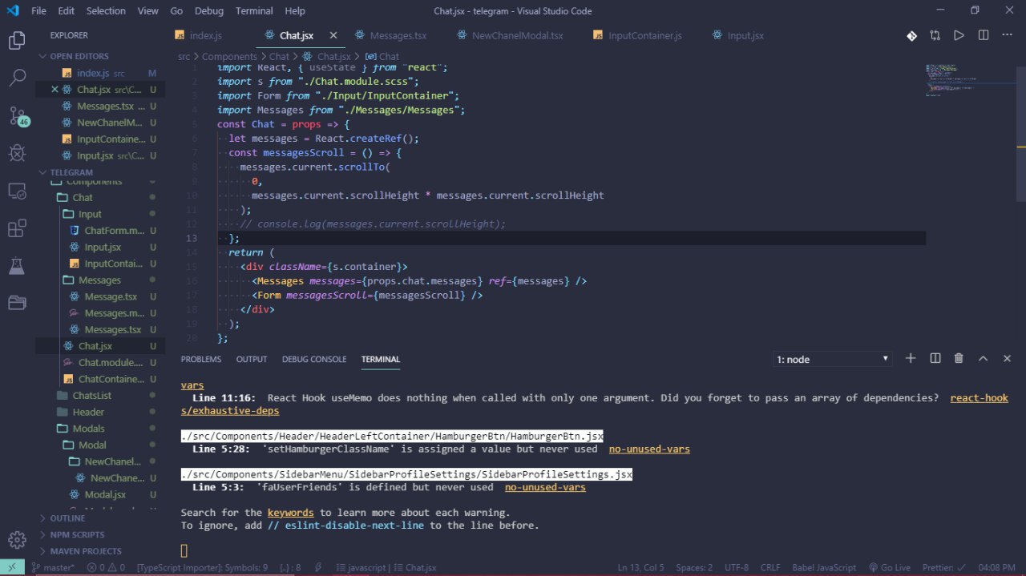Open the Manage gear at bottom left

tap(17, 539)
